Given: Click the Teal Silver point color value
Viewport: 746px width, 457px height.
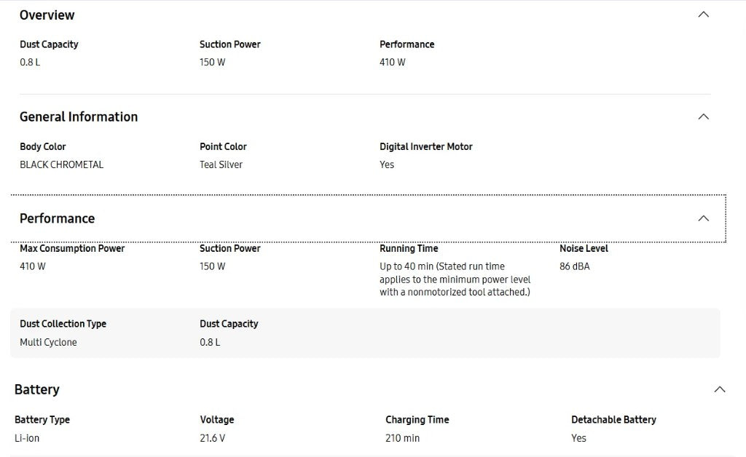Looking at the screenshot, I should (x=221, y=164).
